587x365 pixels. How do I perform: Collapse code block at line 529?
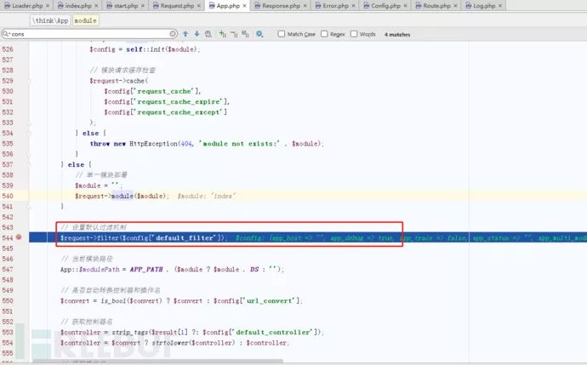pos(29,81)
